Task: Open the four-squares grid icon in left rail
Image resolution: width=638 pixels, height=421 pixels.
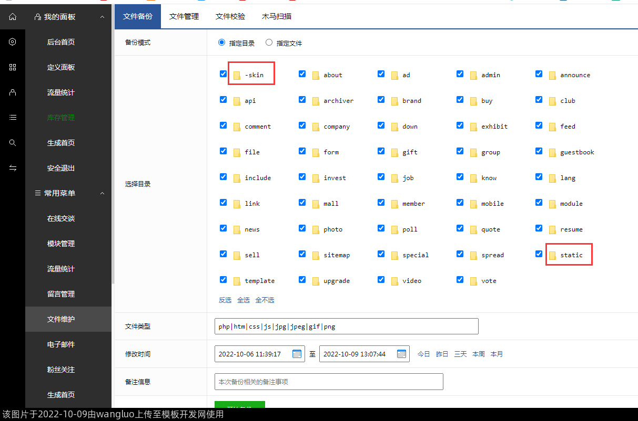Action: point(13,67)
